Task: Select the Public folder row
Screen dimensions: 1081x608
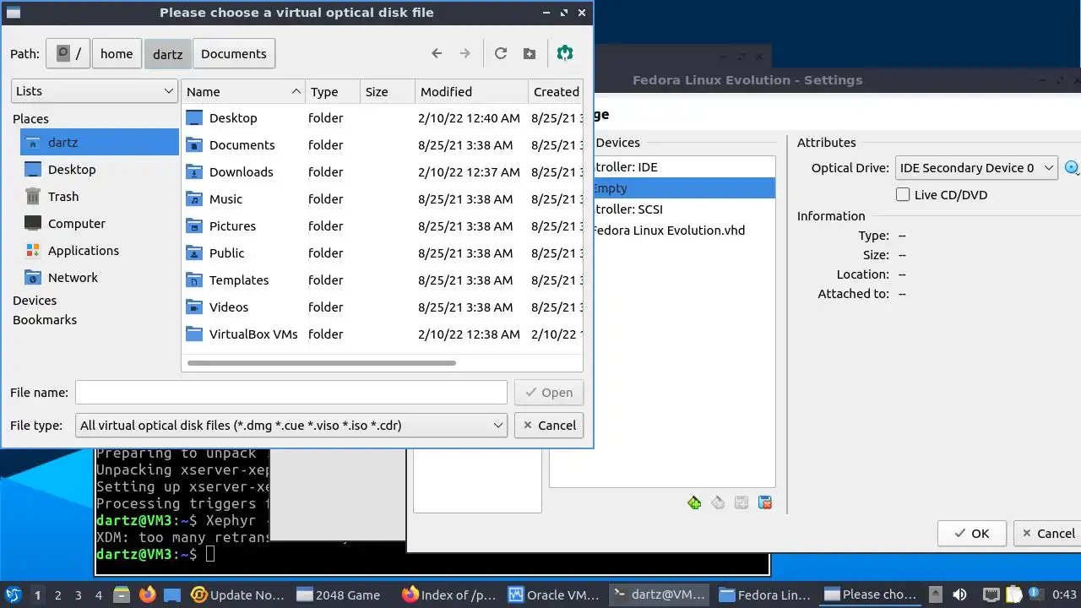Action: [x=382, y=252]
